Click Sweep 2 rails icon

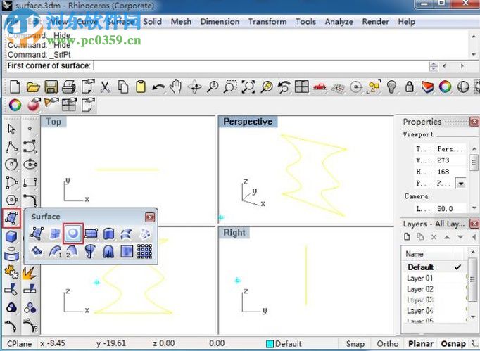coord(72,252)
